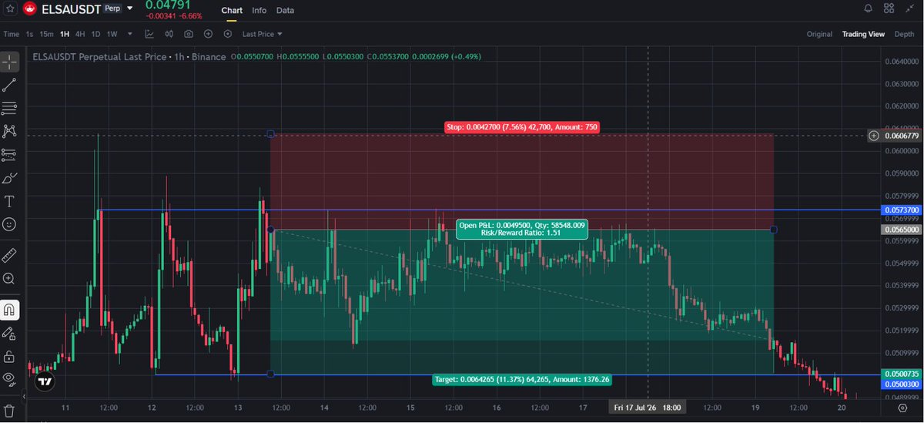
Task: Open the emoji sticker tool
Action: pos(9,224)
